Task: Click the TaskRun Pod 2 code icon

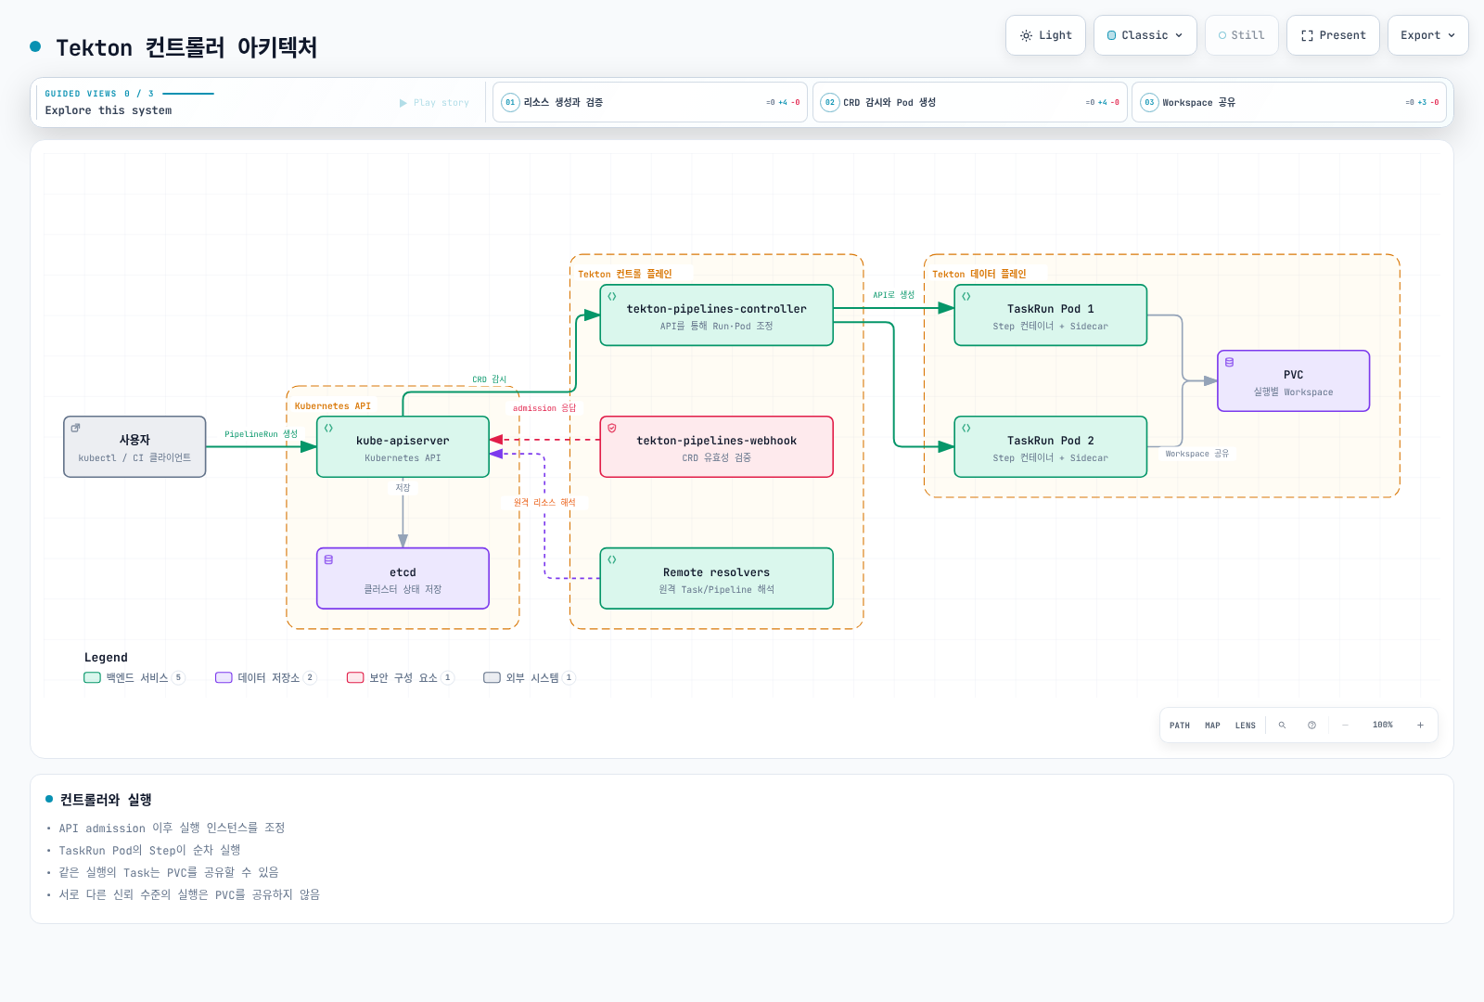Action: [x=966, y=428]
